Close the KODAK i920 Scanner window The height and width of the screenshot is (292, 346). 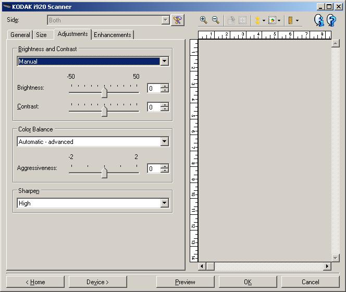pos(339,7)
